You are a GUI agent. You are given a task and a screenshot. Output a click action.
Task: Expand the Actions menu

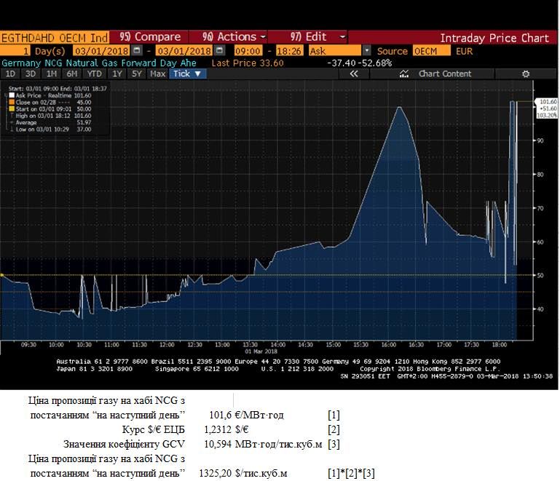234,37
